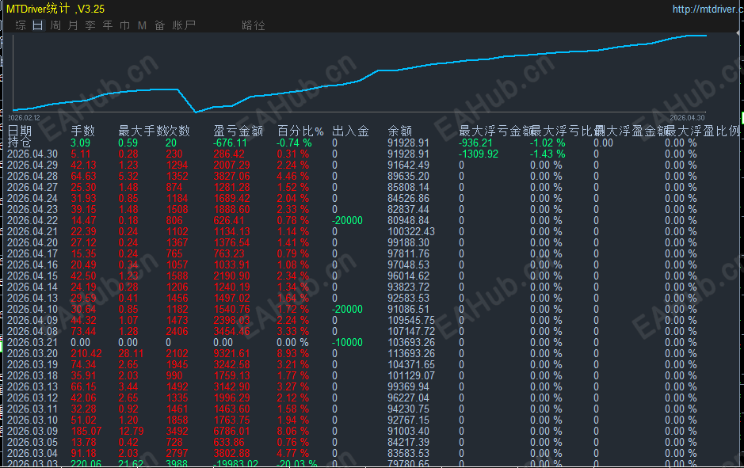Click trade count 2797
The width and height of the screenshot is (744, 468).
coord(177,453)
